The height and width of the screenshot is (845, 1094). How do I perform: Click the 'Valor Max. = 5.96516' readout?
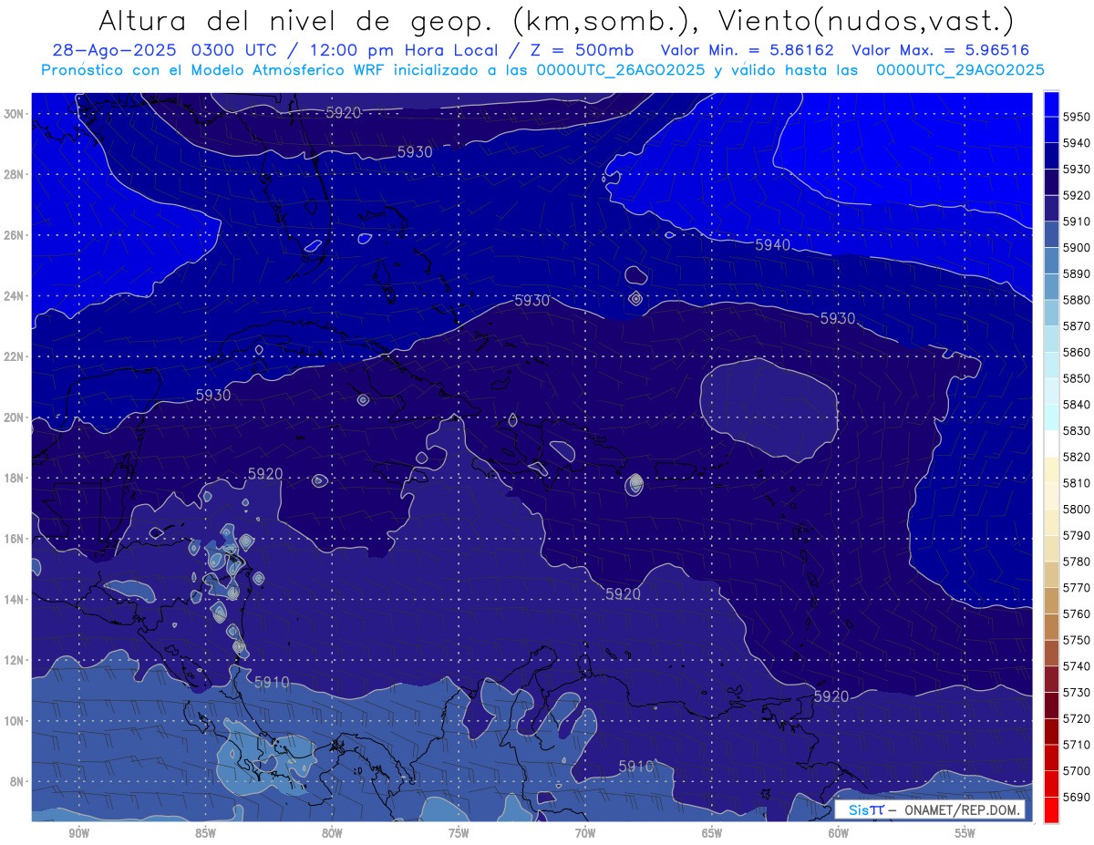tap(940, 51)
